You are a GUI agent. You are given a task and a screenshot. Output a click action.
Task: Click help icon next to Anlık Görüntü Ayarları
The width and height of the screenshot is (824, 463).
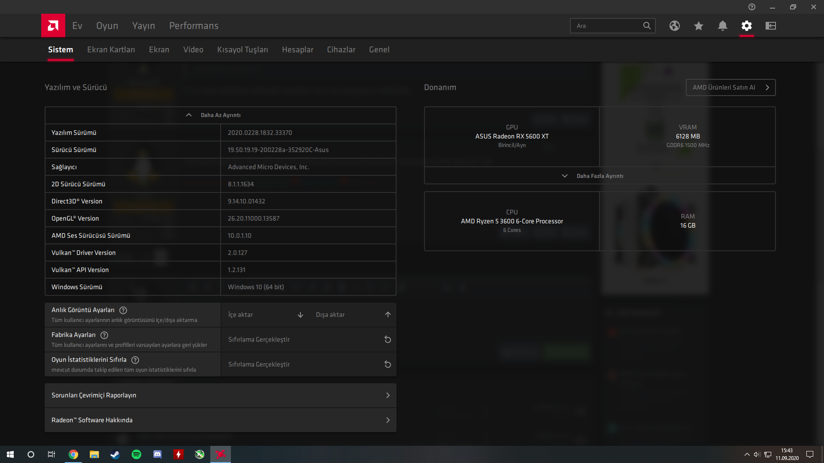123,310
